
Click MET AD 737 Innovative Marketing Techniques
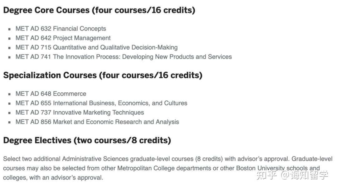pos(80,112)
